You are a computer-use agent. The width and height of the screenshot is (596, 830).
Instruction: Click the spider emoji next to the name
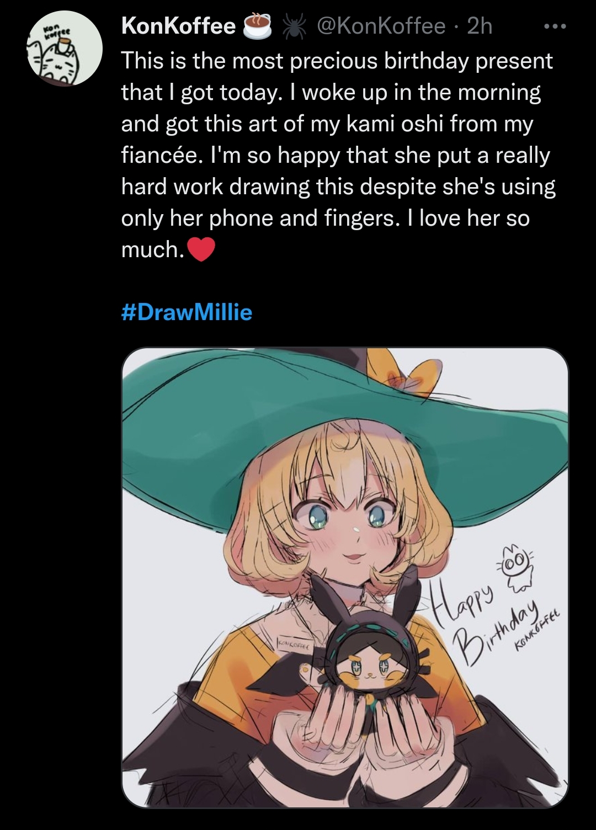[296, 26]
